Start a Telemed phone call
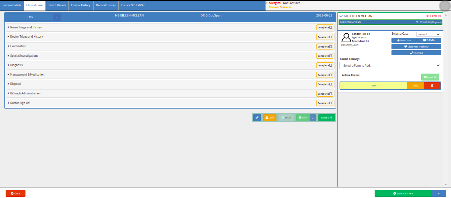 click(416, 53)
